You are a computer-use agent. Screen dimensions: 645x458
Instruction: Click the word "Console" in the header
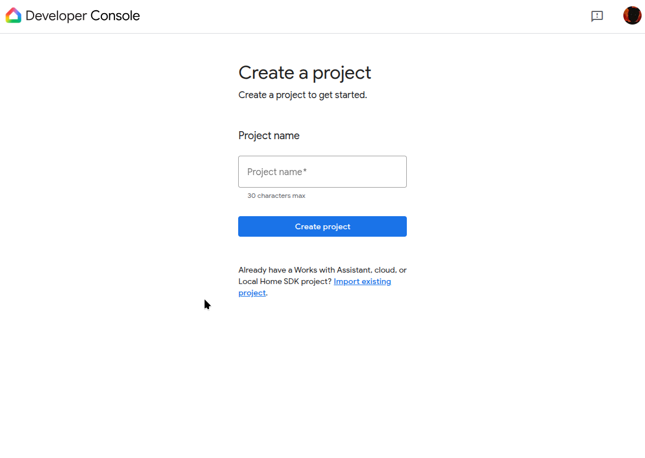pyautogui.click(x=115, y=16)
